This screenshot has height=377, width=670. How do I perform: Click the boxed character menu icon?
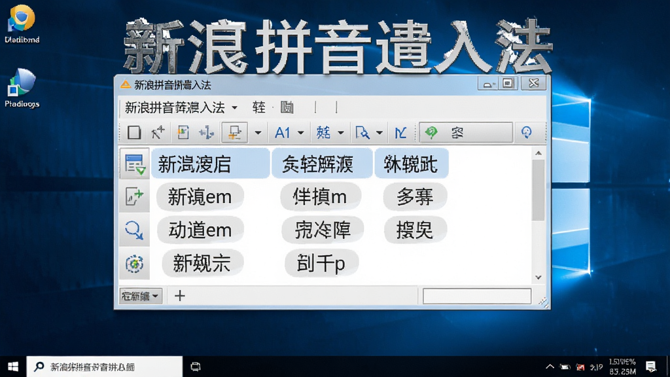287,107
